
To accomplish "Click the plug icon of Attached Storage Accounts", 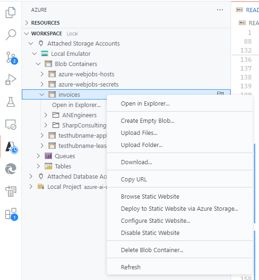I will [x=41, y=43].
